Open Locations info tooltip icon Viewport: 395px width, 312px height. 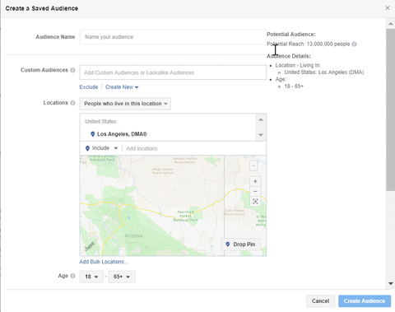(x=72, y=103)
